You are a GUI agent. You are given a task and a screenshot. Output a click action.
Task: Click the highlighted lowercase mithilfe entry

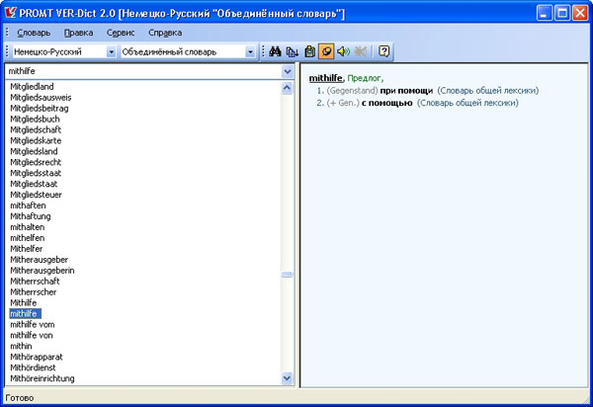(25, 314)
